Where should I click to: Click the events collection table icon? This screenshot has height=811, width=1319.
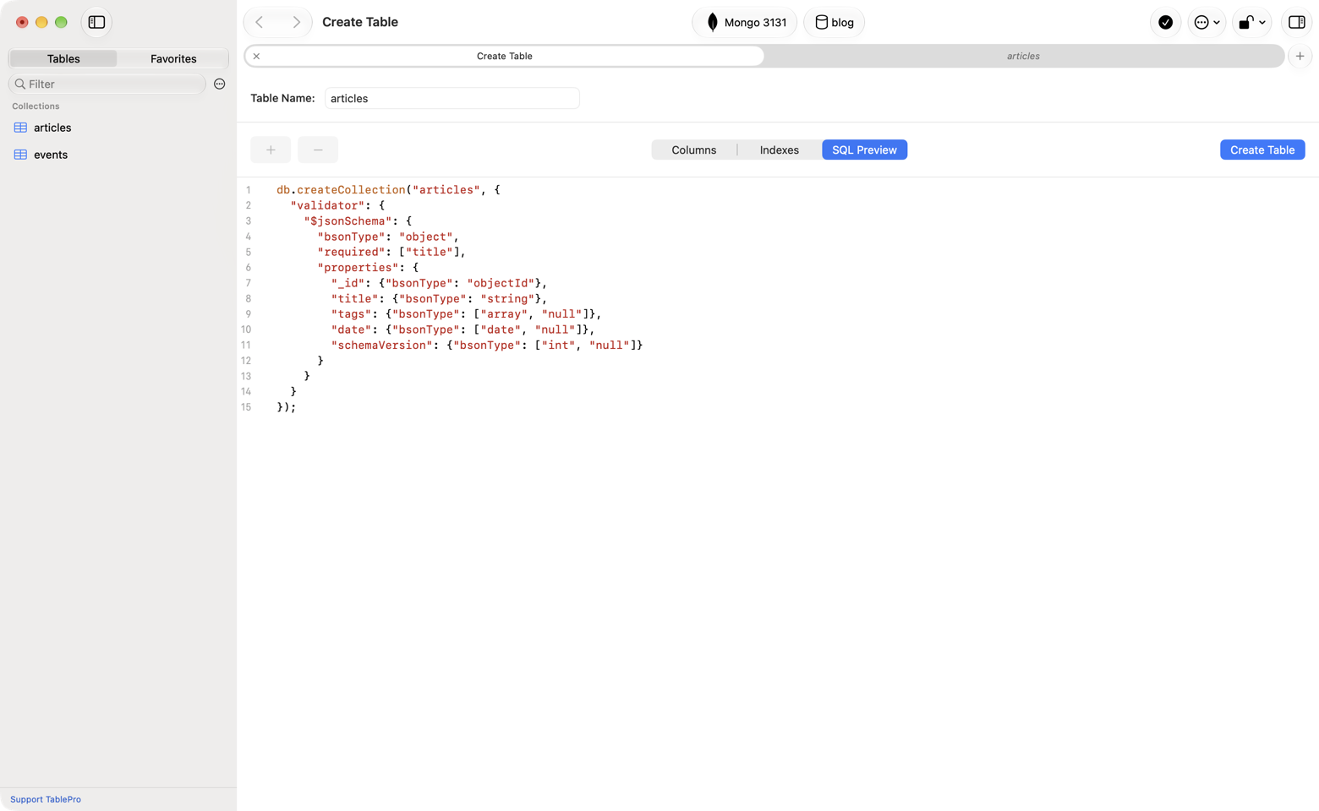pyautogui.click(x=20, y=155)
